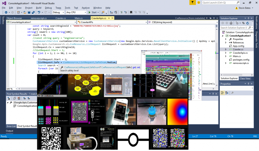Click the Pending Changes Filter clock icon
Image resolution: width=259 pixels, height=151 pixels.
(x=237, y=23)
